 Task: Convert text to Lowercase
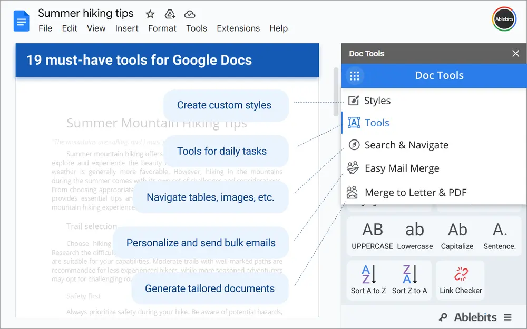tap(414, 235)
